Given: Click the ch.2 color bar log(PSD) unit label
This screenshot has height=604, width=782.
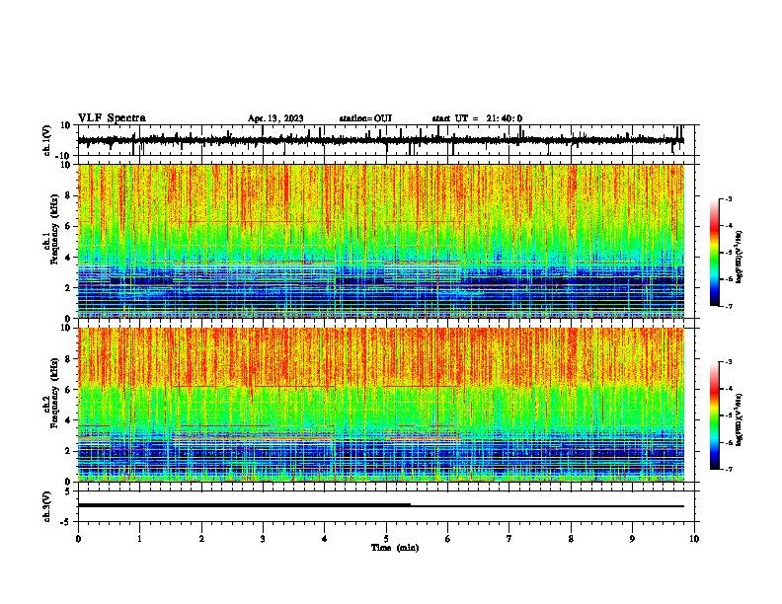Looking at the screenshot, I should click(740, 419).
